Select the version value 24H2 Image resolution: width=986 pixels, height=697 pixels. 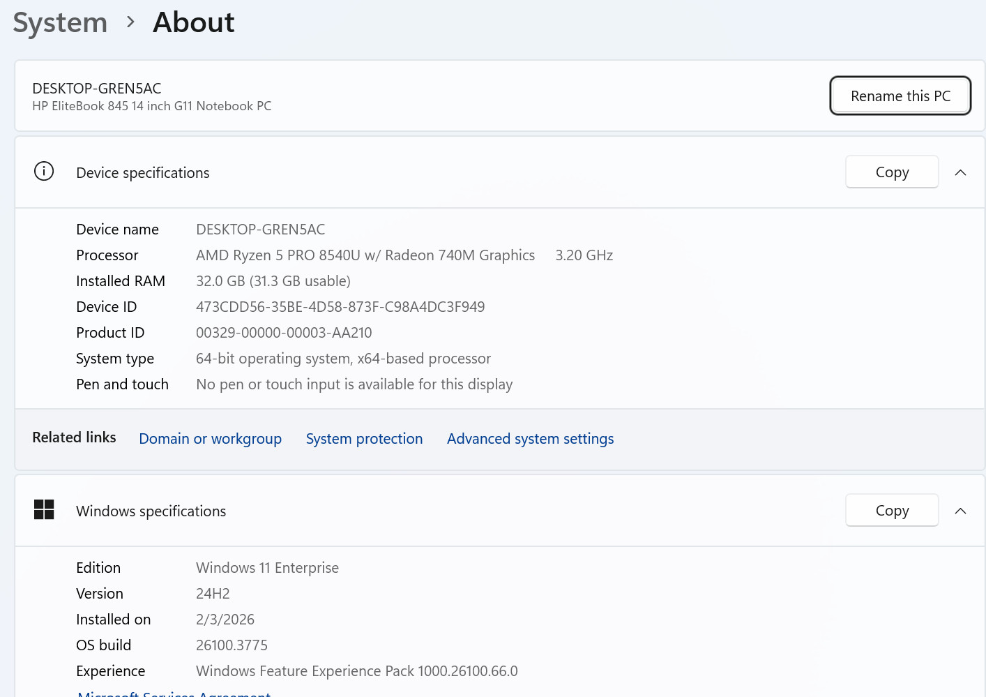coord(213,594)
